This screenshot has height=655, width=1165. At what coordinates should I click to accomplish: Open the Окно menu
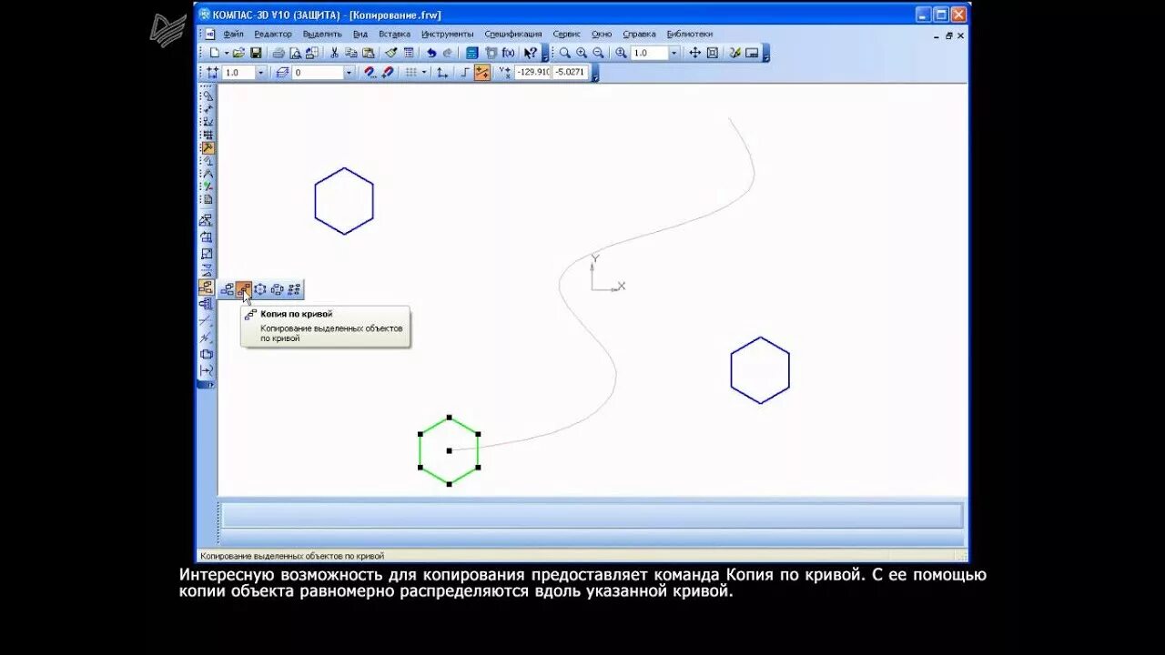[x=602, y=34]
